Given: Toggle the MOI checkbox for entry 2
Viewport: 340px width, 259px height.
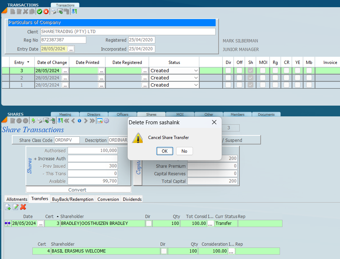Looking at the screenshot, I should coord(263,78).
